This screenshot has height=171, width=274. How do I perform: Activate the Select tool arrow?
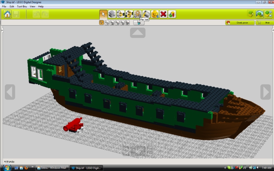(x=103, y=14)
